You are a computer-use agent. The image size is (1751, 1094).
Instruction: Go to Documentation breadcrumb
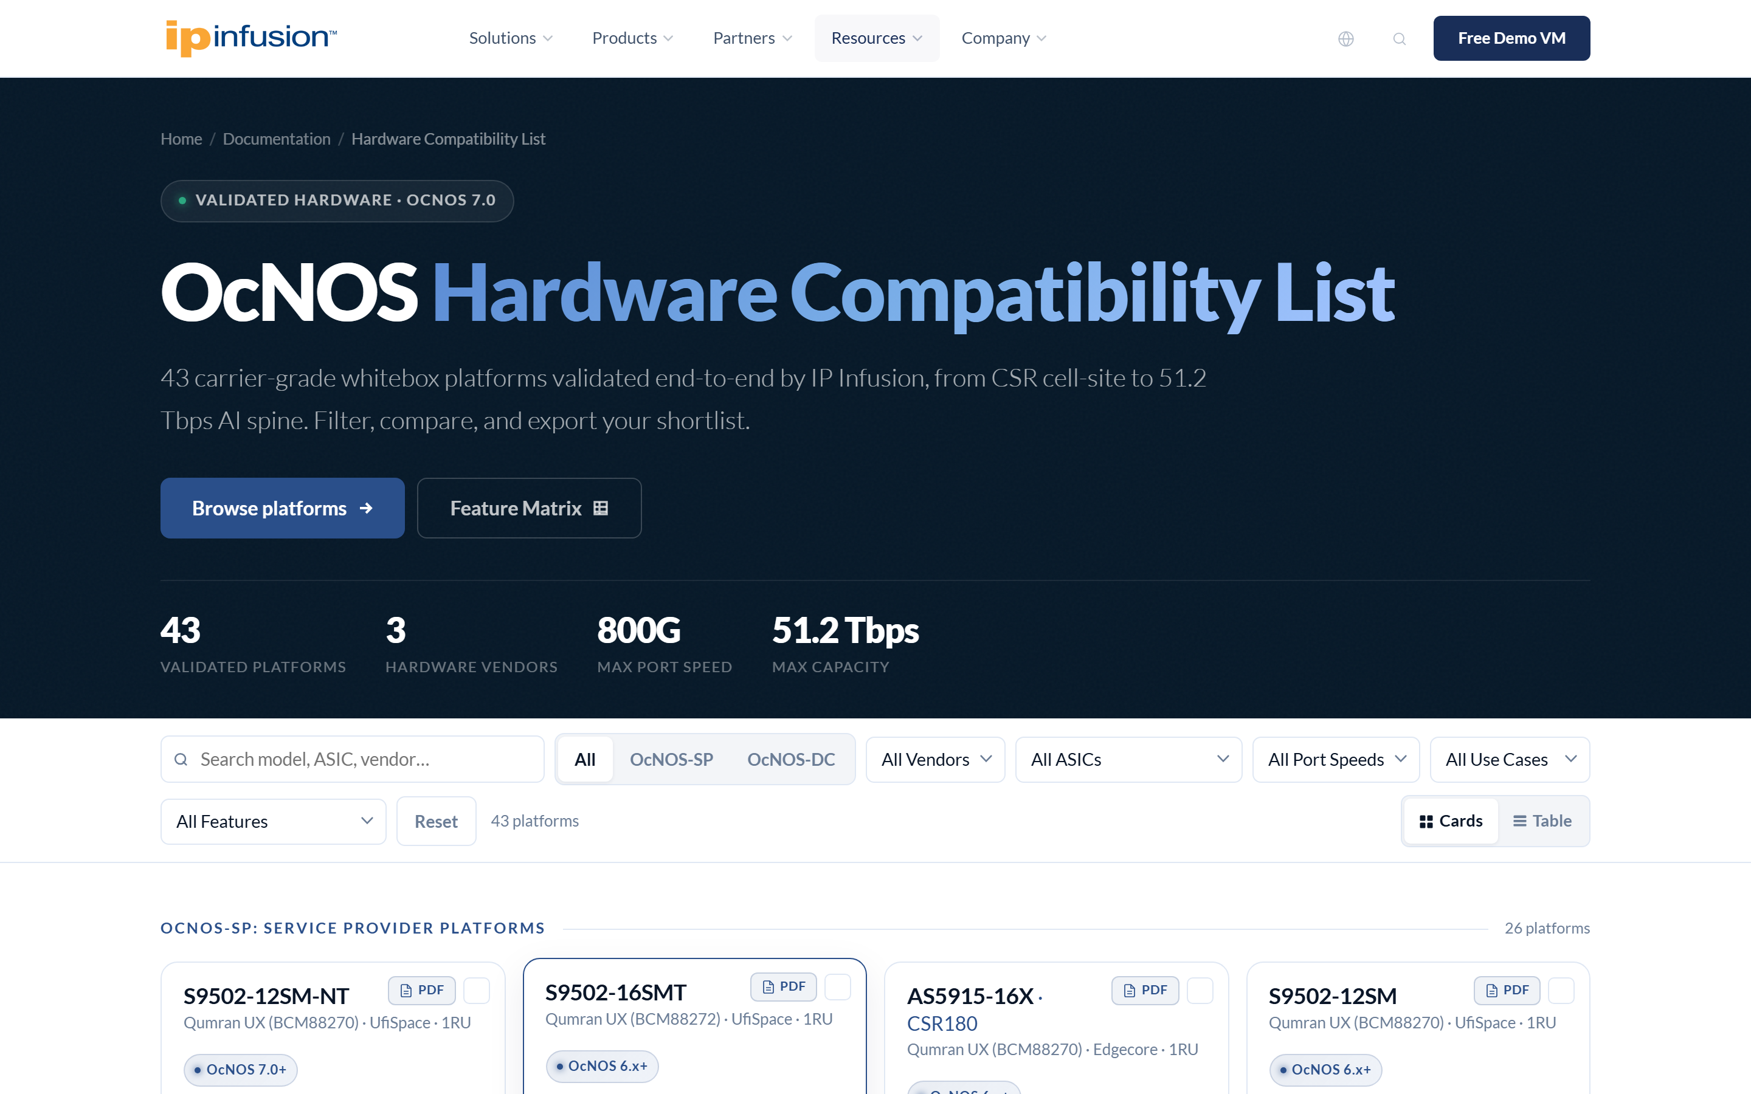click(277, 139)
